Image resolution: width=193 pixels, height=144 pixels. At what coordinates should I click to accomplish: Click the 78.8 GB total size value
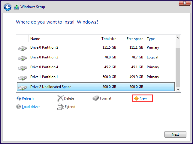(110, 57)
